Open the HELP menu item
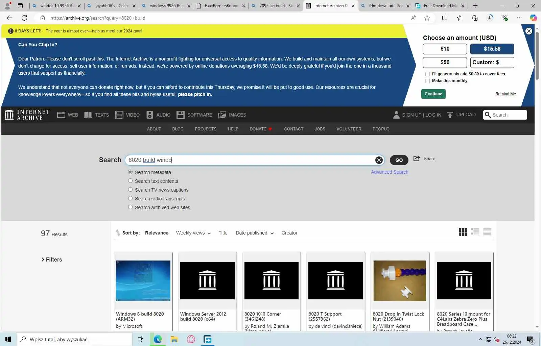 [x=233, y=129]
